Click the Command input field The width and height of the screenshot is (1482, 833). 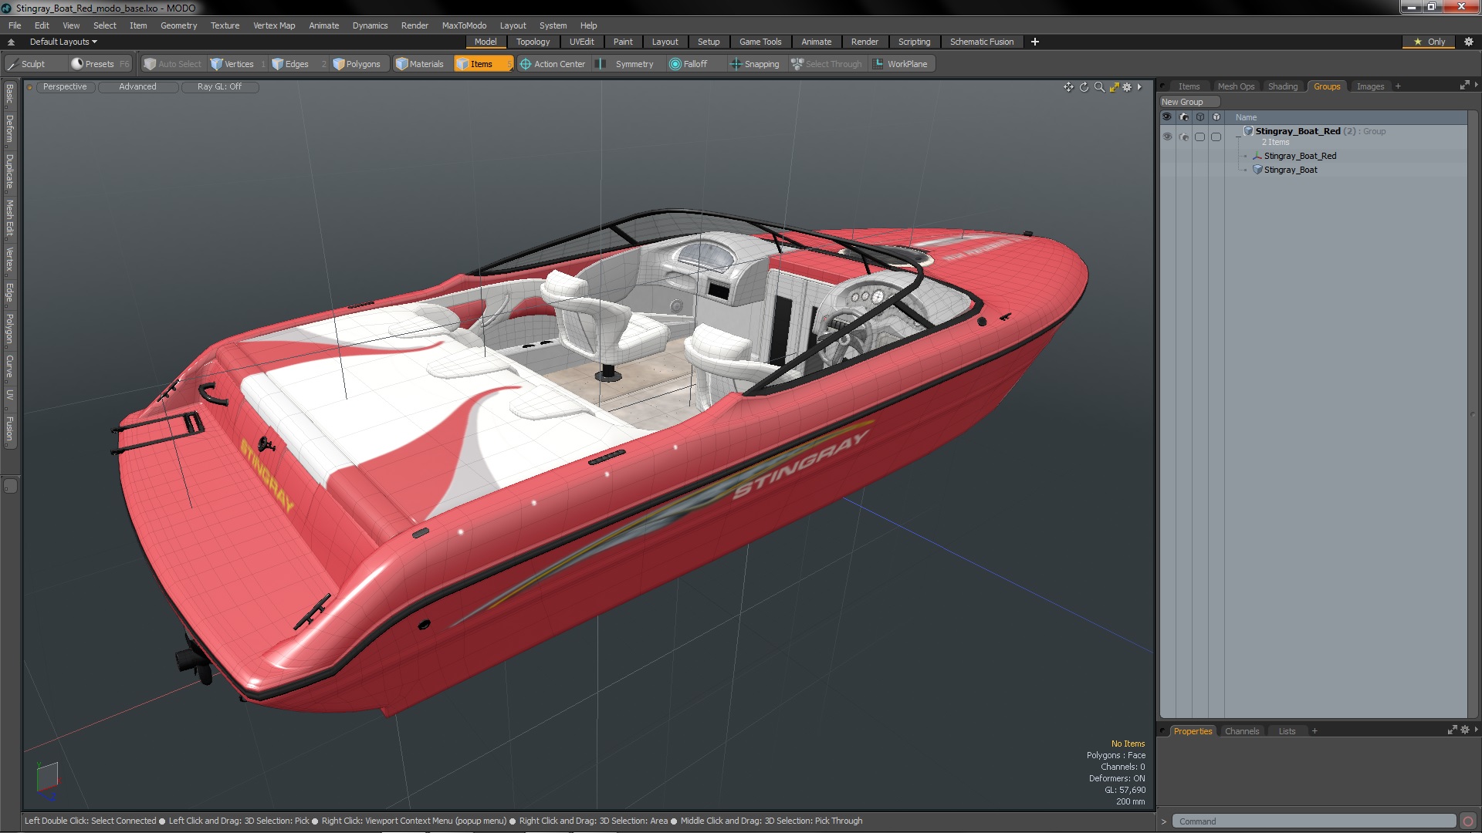(1314, 821)
